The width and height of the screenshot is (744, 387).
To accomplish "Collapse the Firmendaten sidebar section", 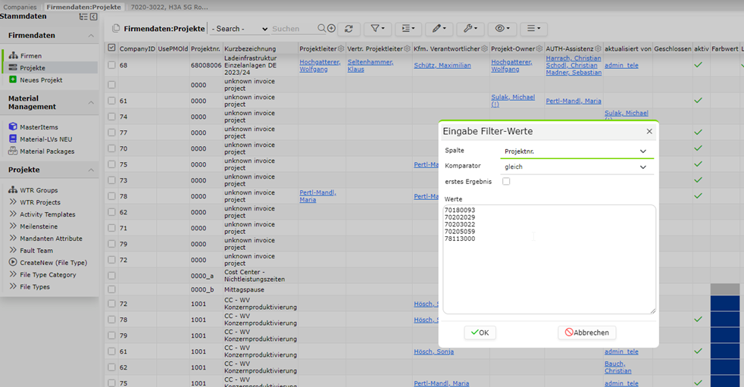I will [x=91, y=36].
